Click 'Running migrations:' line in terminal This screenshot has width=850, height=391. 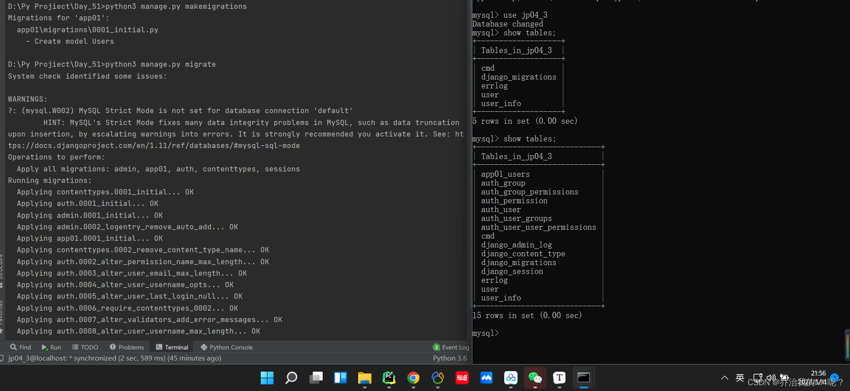50,181
